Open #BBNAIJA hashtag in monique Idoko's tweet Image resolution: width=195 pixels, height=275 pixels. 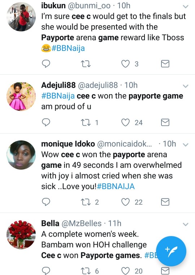(116, 186)
